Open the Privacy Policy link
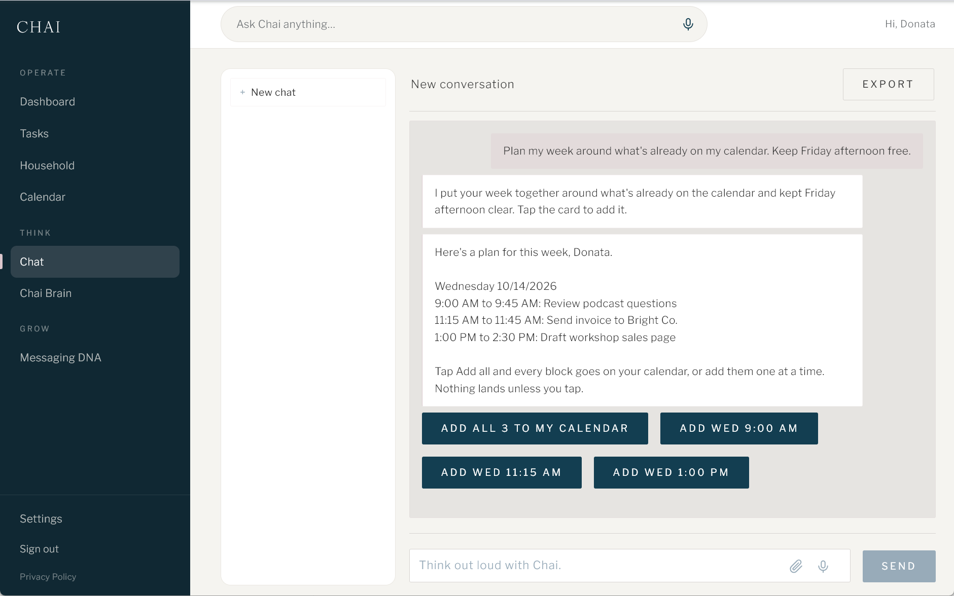This screenshot has height=596, width=954. click(48, 577)
